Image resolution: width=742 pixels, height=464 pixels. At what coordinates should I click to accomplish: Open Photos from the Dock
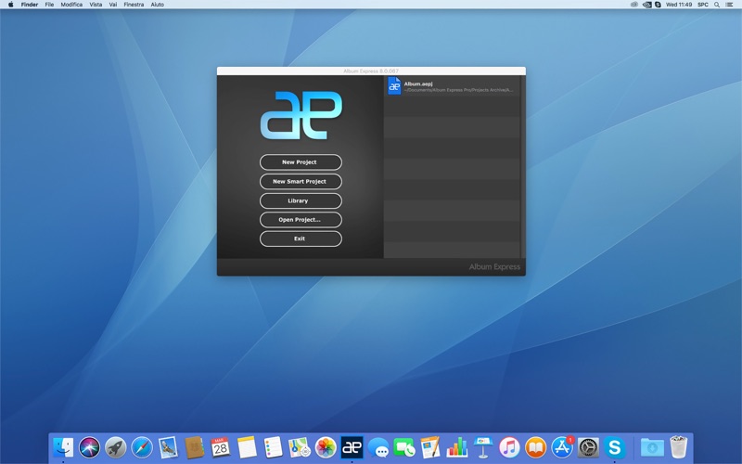click(326, 447)
